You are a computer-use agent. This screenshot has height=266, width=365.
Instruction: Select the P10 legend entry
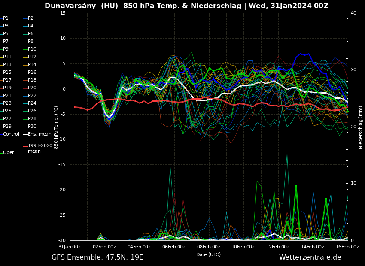(x=32, y=49)
